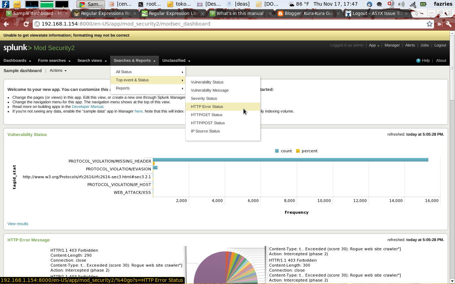Click the network signal bars icon
455x284 pixels.
[413, 4]
